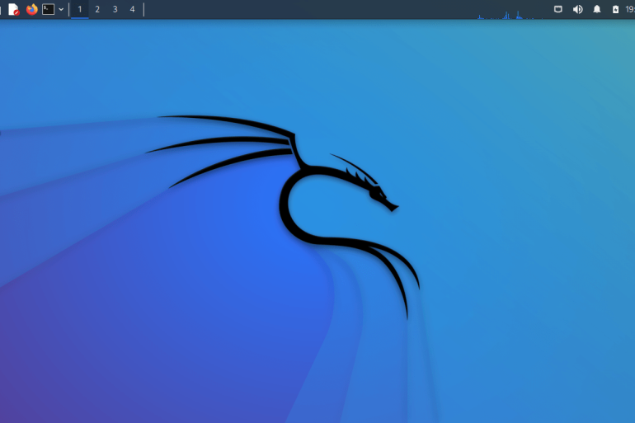Open the volume control icon
Viewport: 635px width, 423px height.
[x=577, y=9]
